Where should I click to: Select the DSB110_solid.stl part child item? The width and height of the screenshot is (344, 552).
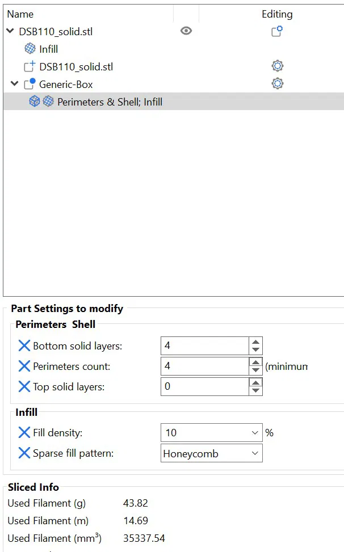(x=75, y=66)
